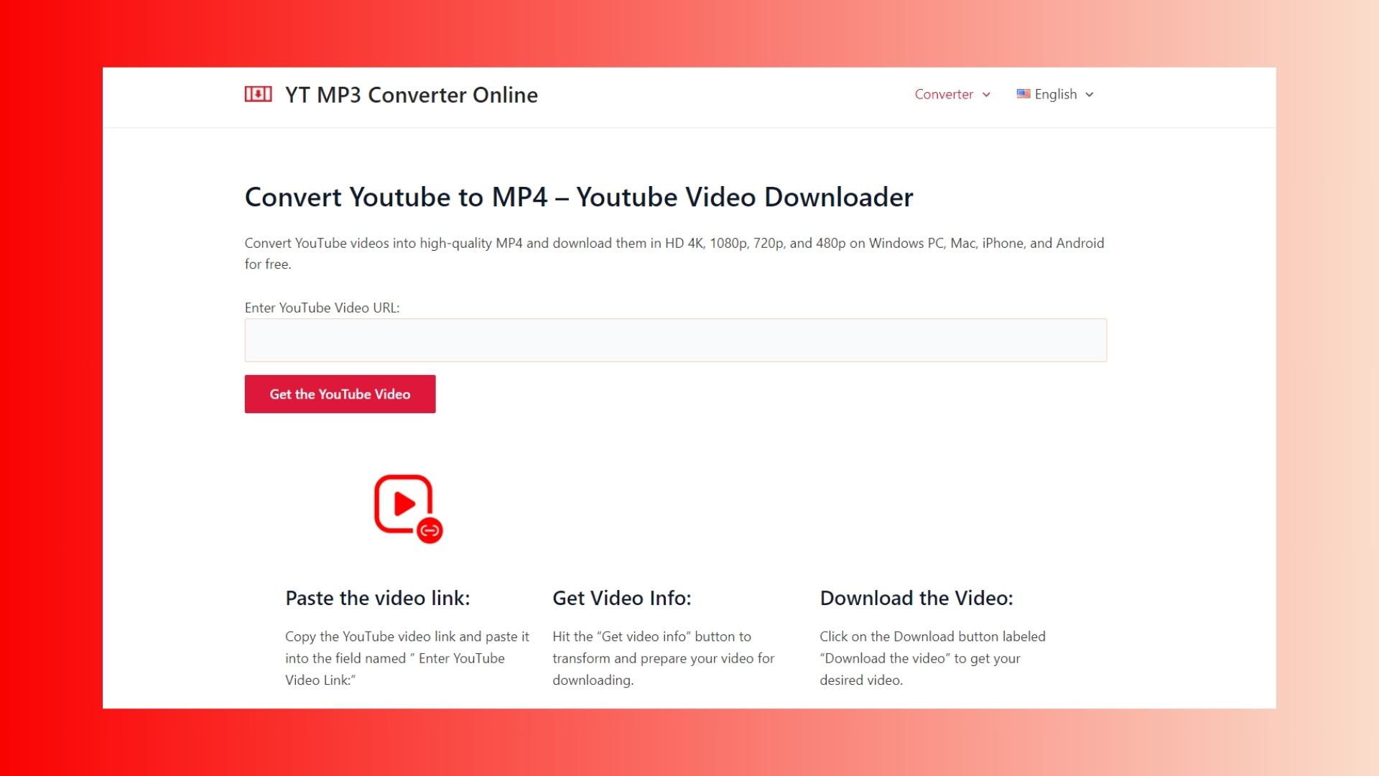Click the Download the Video heading
The image size is (1379, 776).
pos(916,598)
